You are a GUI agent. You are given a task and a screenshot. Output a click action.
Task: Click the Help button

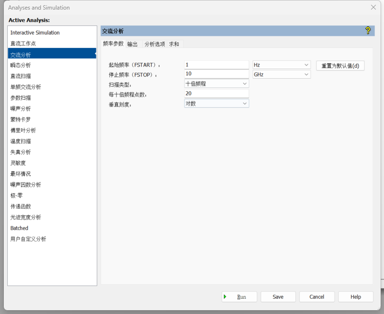pos(356,296)
